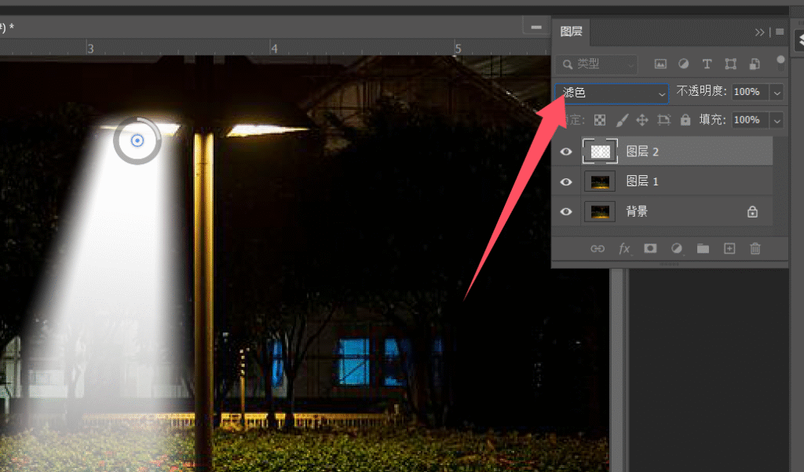Minimize the document window

[x=536, y=27]
